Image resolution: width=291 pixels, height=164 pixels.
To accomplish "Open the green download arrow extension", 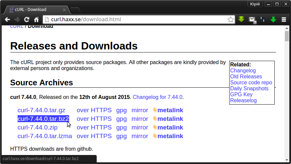I will click(x=273, y=20).
